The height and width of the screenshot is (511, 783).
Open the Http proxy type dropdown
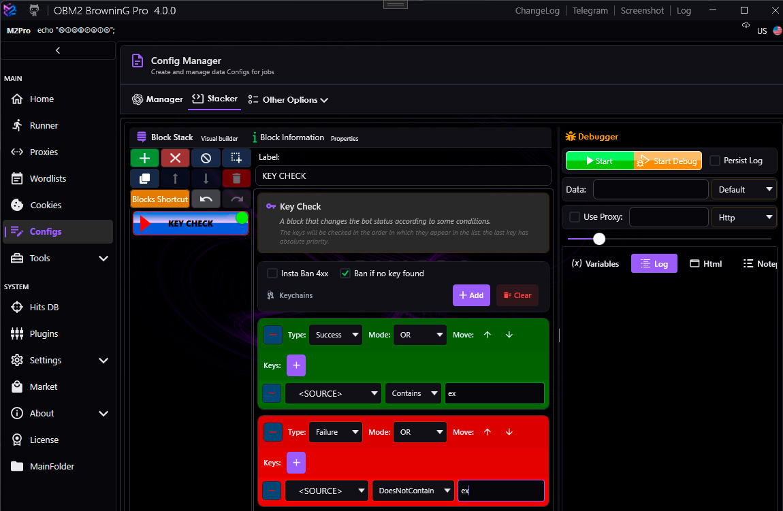(x=744, y=218)
